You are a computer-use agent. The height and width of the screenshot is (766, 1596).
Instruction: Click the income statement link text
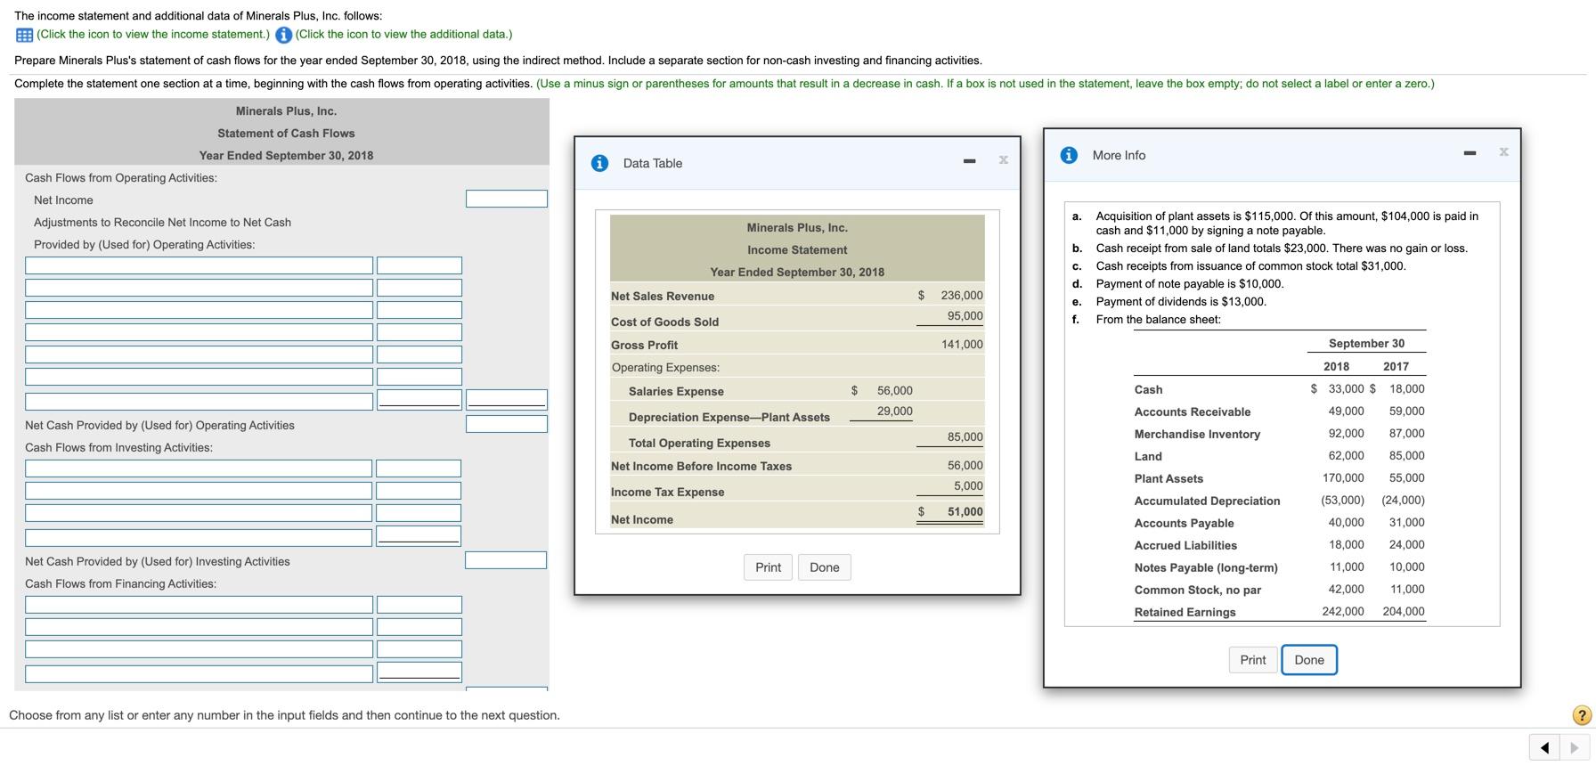[x=153, y=34]
